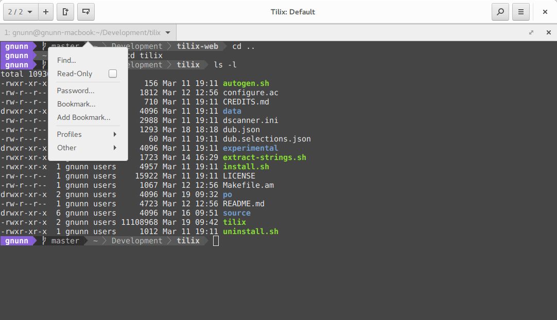Close the current terminal pane
Viewport: 557px width, 320px height.
click(x=547, y=32)
